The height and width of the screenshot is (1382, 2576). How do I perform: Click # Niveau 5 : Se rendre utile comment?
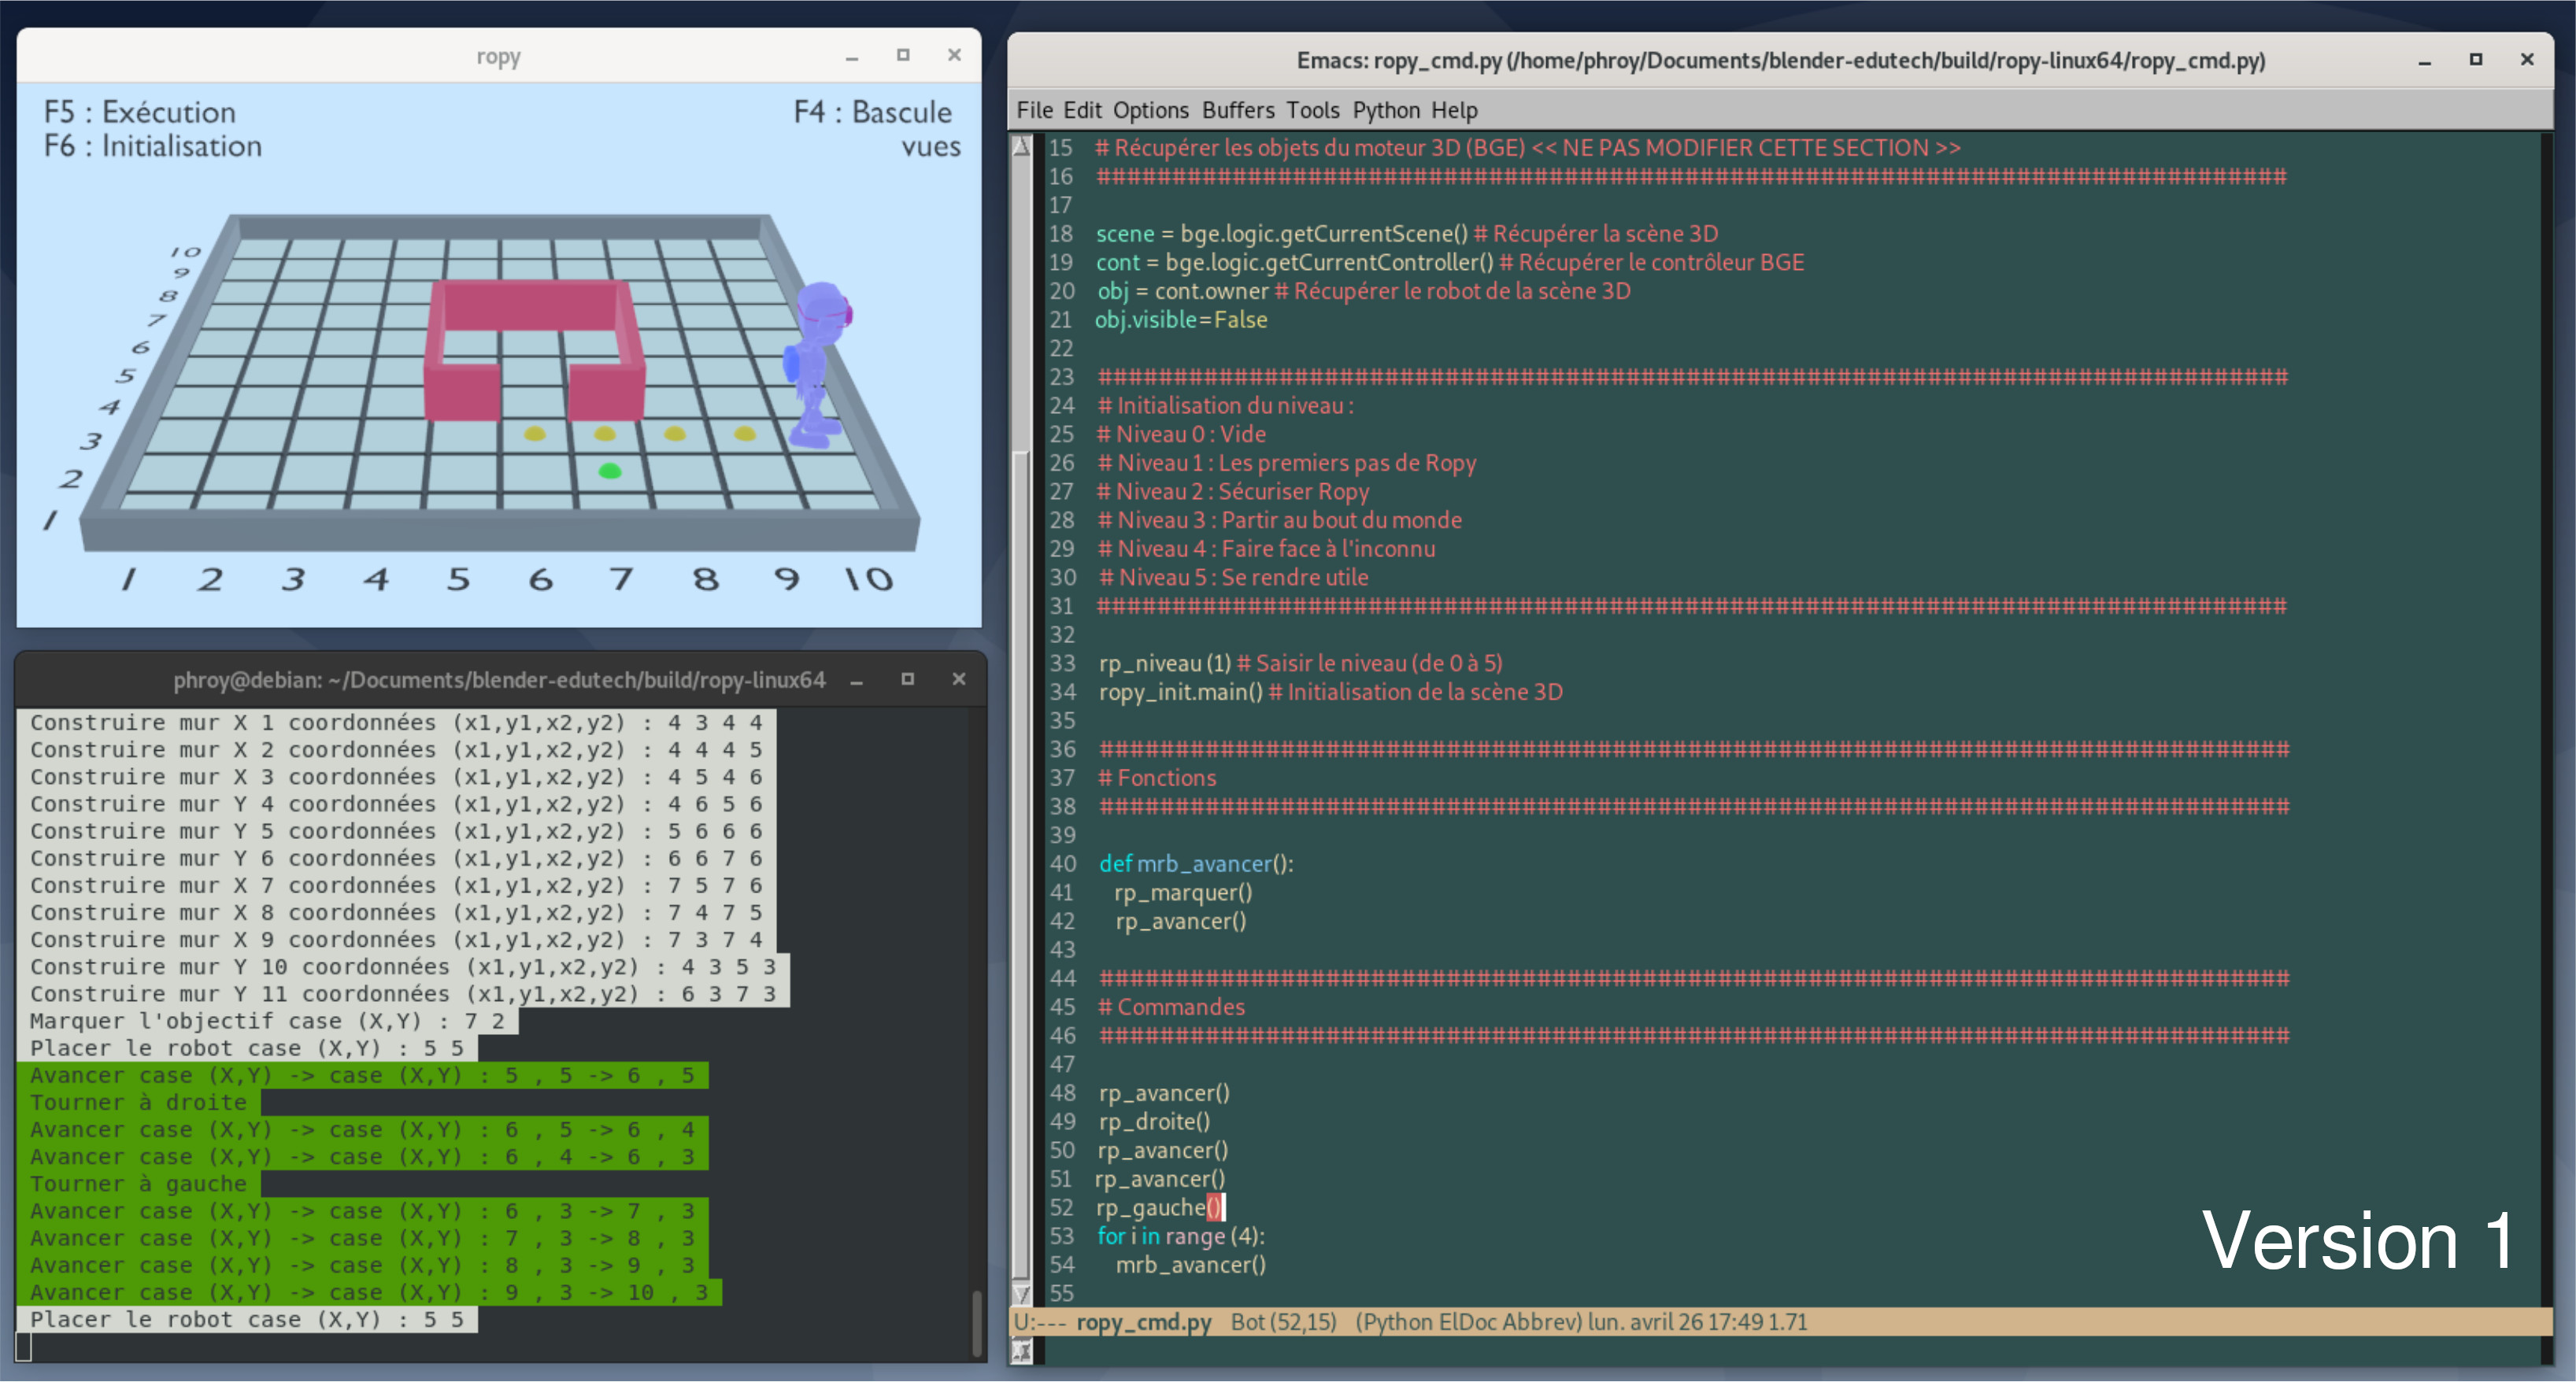click(x=1233, y=578)
